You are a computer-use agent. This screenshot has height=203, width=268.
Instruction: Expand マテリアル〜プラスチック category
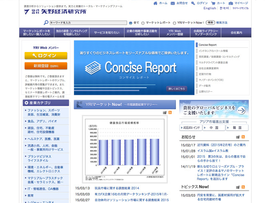tap(46, 180)
